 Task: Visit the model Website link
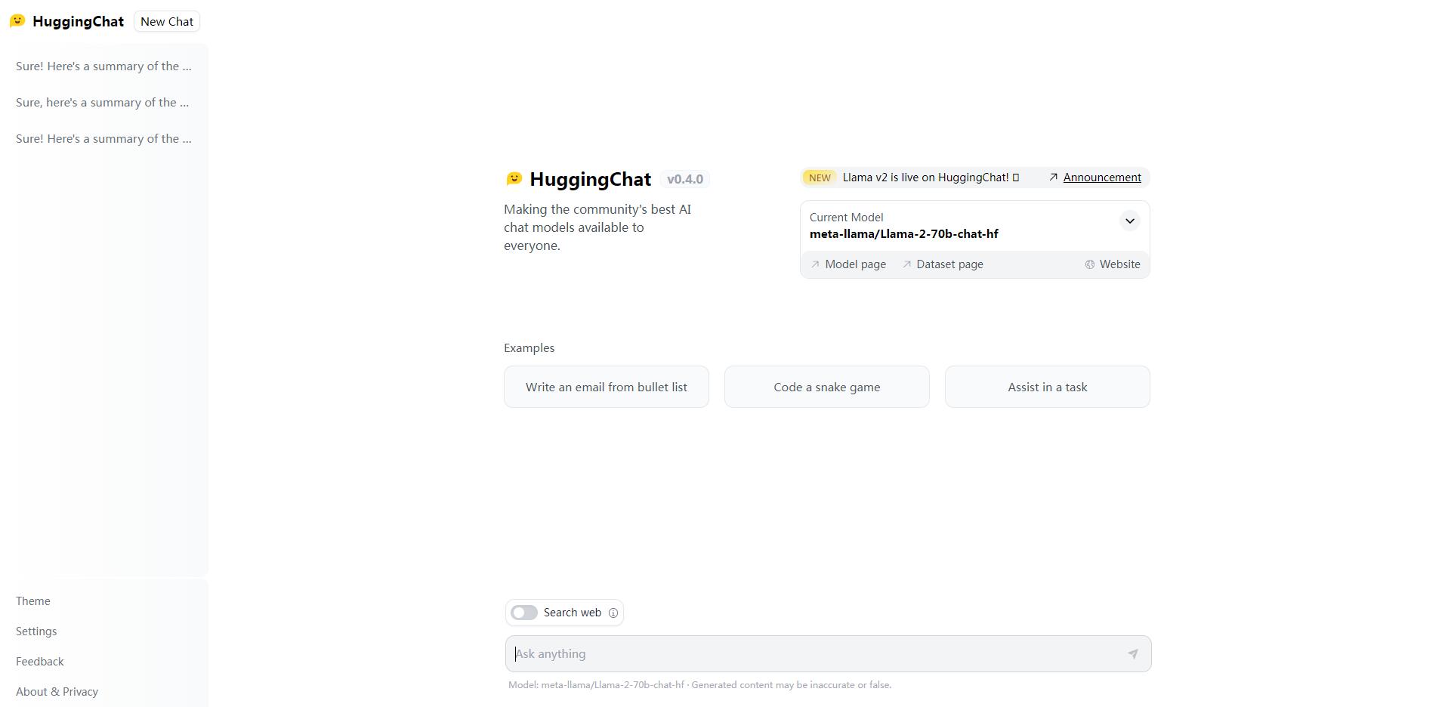[1119, 264]
